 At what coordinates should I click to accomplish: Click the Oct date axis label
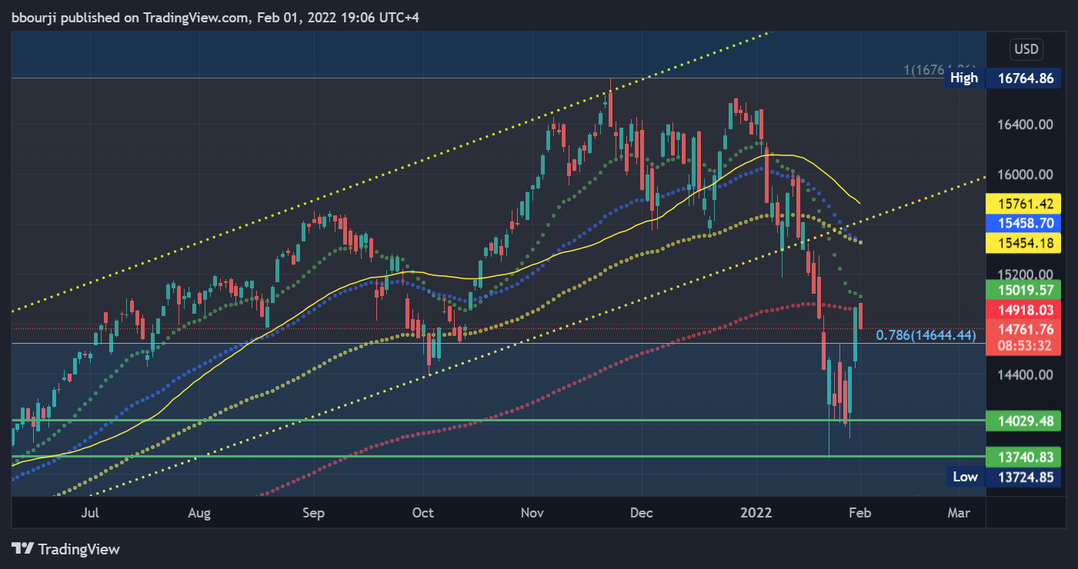pos(423,513)
